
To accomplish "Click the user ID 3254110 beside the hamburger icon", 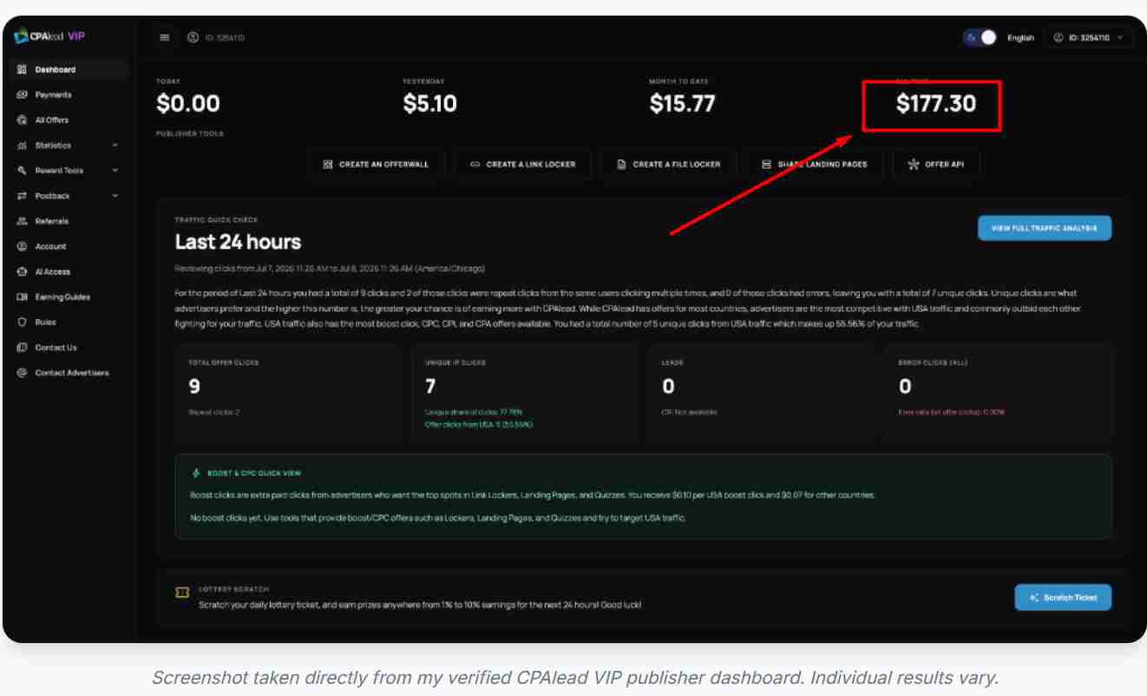I will (x=216, y=37).
